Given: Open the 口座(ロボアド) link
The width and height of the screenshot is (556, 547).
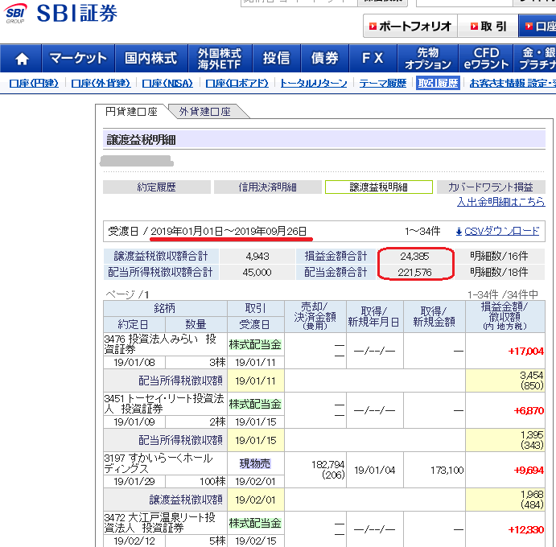Looking at the screenshot, I should [237, 84].
